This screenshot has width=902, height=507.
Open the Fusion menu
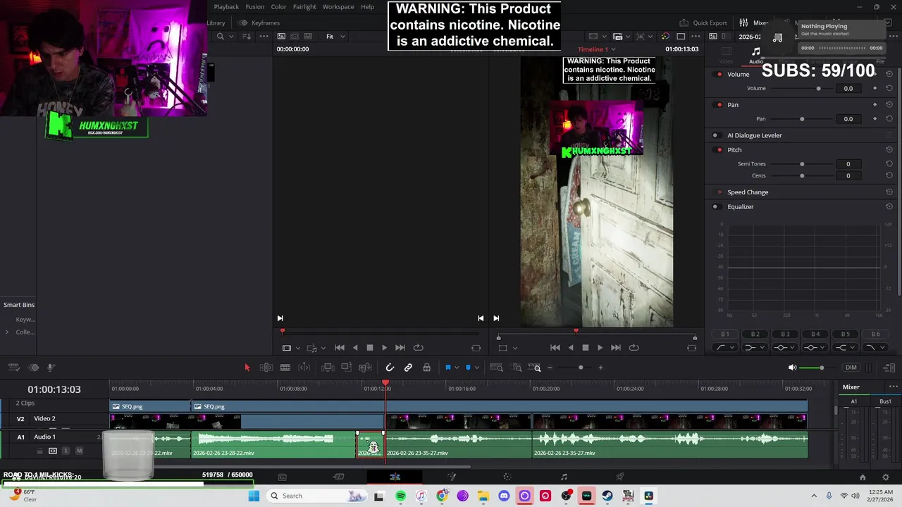255,7
